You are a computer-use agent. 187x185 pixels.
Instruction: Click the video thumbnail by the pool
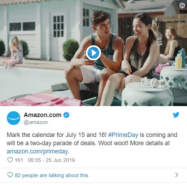[x=93, y=53]
